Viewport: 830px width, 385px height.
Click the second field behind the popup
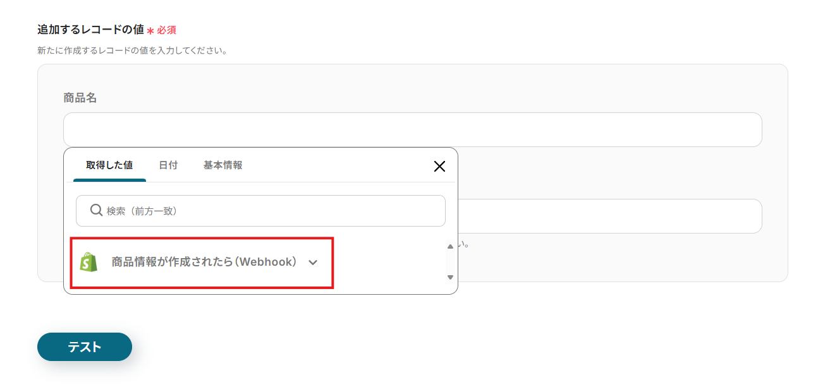point(609,216)
